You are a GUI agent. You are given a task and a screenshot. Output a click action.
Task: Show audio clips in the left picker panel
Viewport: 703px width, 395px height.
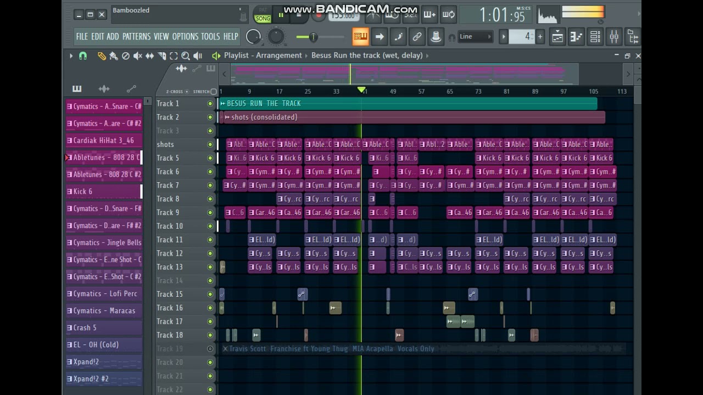pos(104,88)
